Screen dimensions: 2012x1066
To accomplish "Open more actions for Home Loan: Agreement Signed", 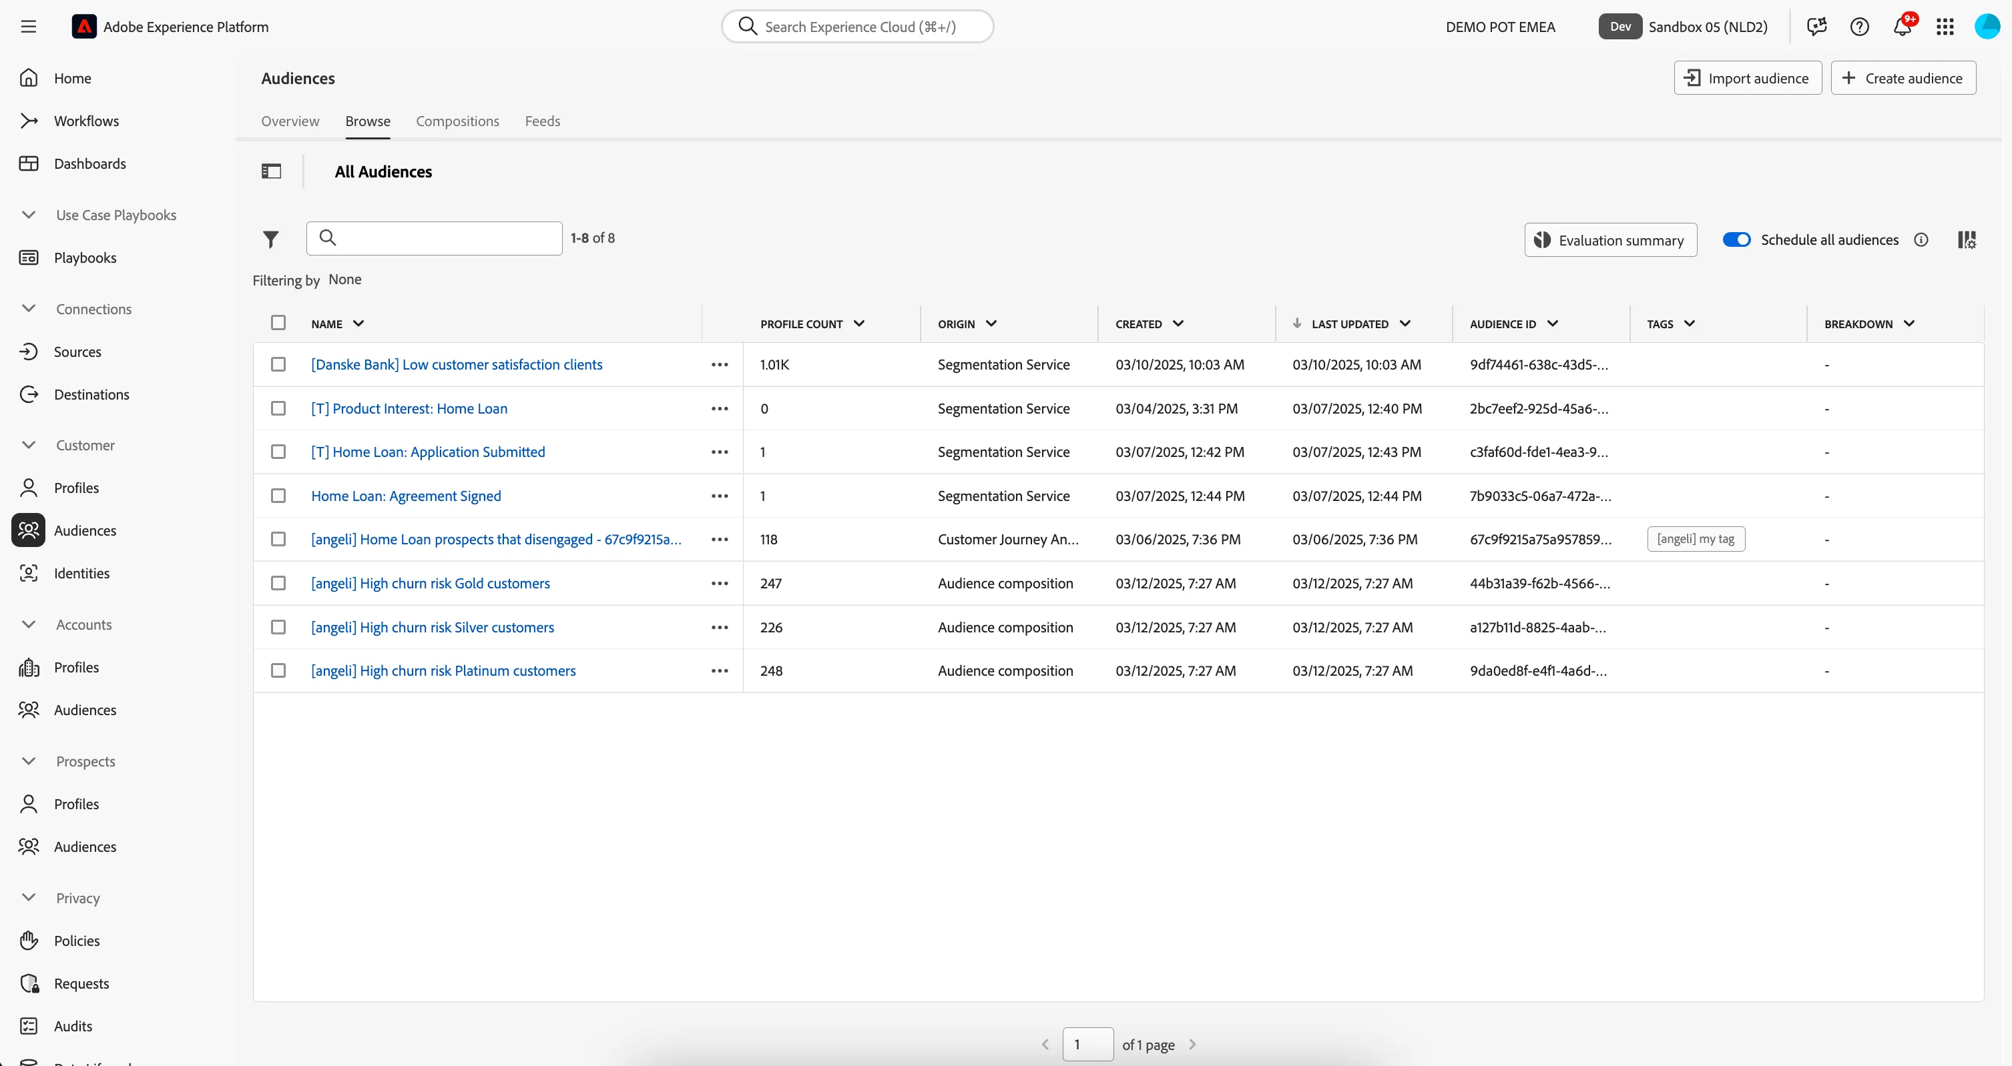I will pos(720,496).
